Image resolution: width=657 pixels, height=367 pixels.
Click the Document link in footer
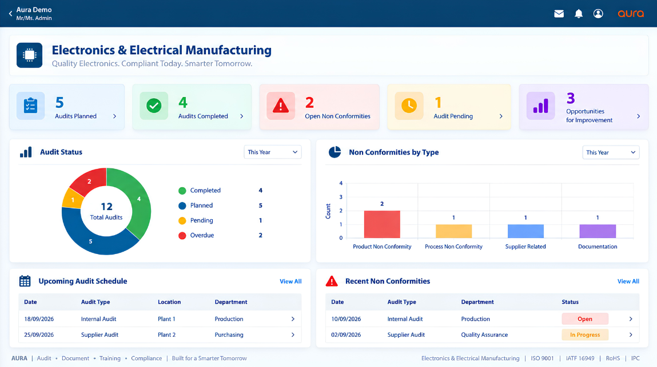tap(75, 358)
